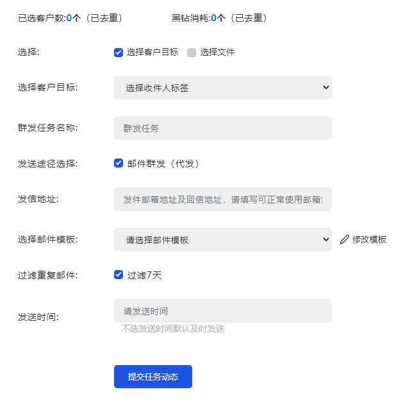Click the 邮件群发（代发） label text
This screenshot has height=401, width=396.
pos(163,164)
